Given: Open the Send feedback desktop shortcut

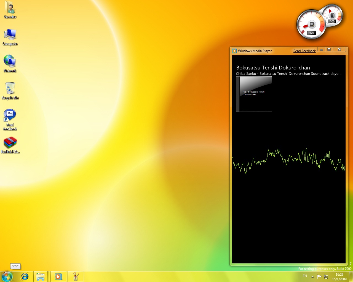Looking at the screenshot, I should tap(10, 120).
